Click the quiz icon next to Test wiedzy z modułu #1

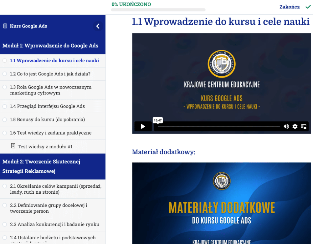pyautogui.click(x=13, y=146)
